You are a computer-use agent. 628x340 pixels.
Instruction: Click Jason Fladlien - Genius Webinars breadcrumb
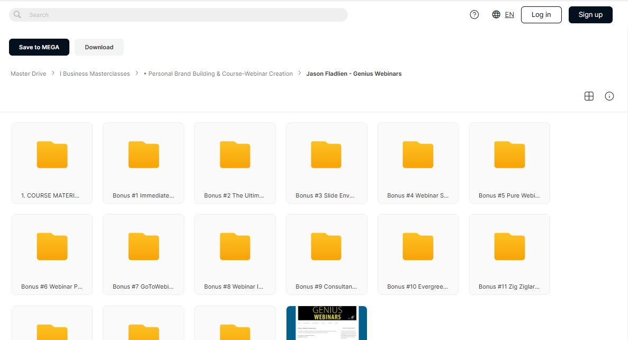pos(354,74)
